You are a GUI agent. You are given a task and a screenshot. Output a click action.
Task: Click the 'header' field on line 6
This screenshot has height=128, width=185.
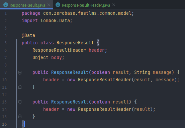tap(97, 50)
